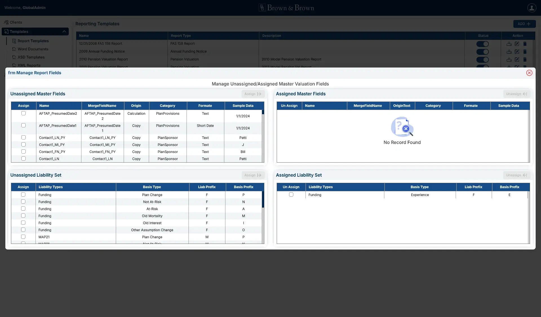Check Funding Experience unassign checkbox
Screen dimensions: 541x317
pos(291,195)
